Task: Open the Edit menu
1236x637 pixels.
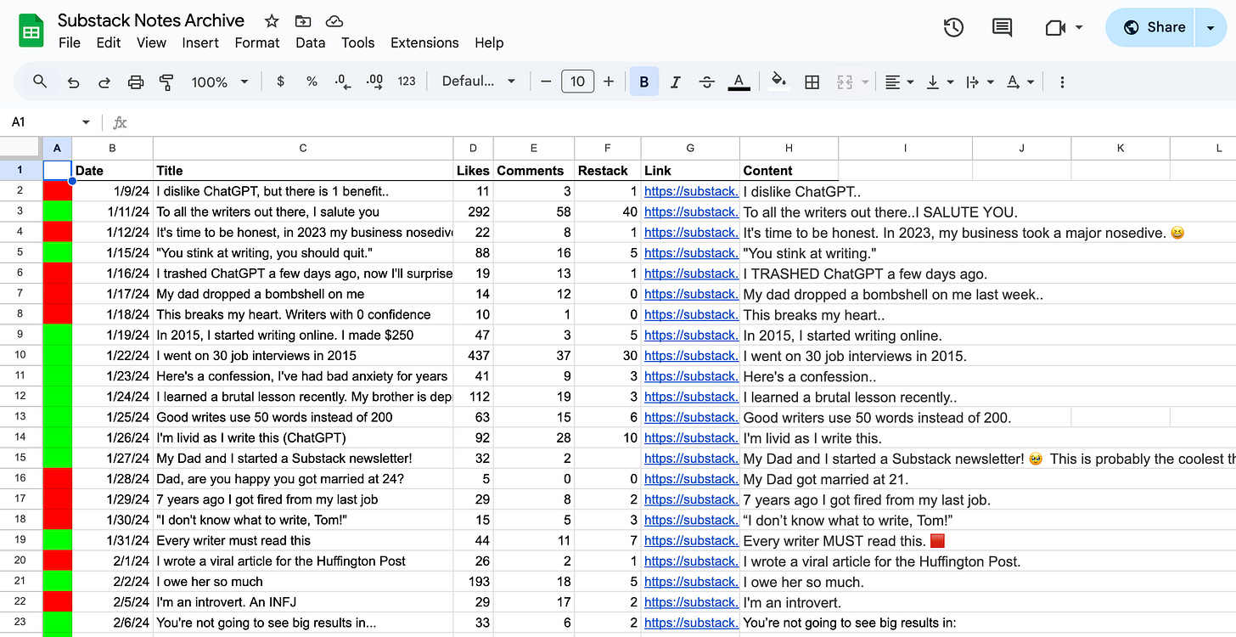Action: point(109,42)
